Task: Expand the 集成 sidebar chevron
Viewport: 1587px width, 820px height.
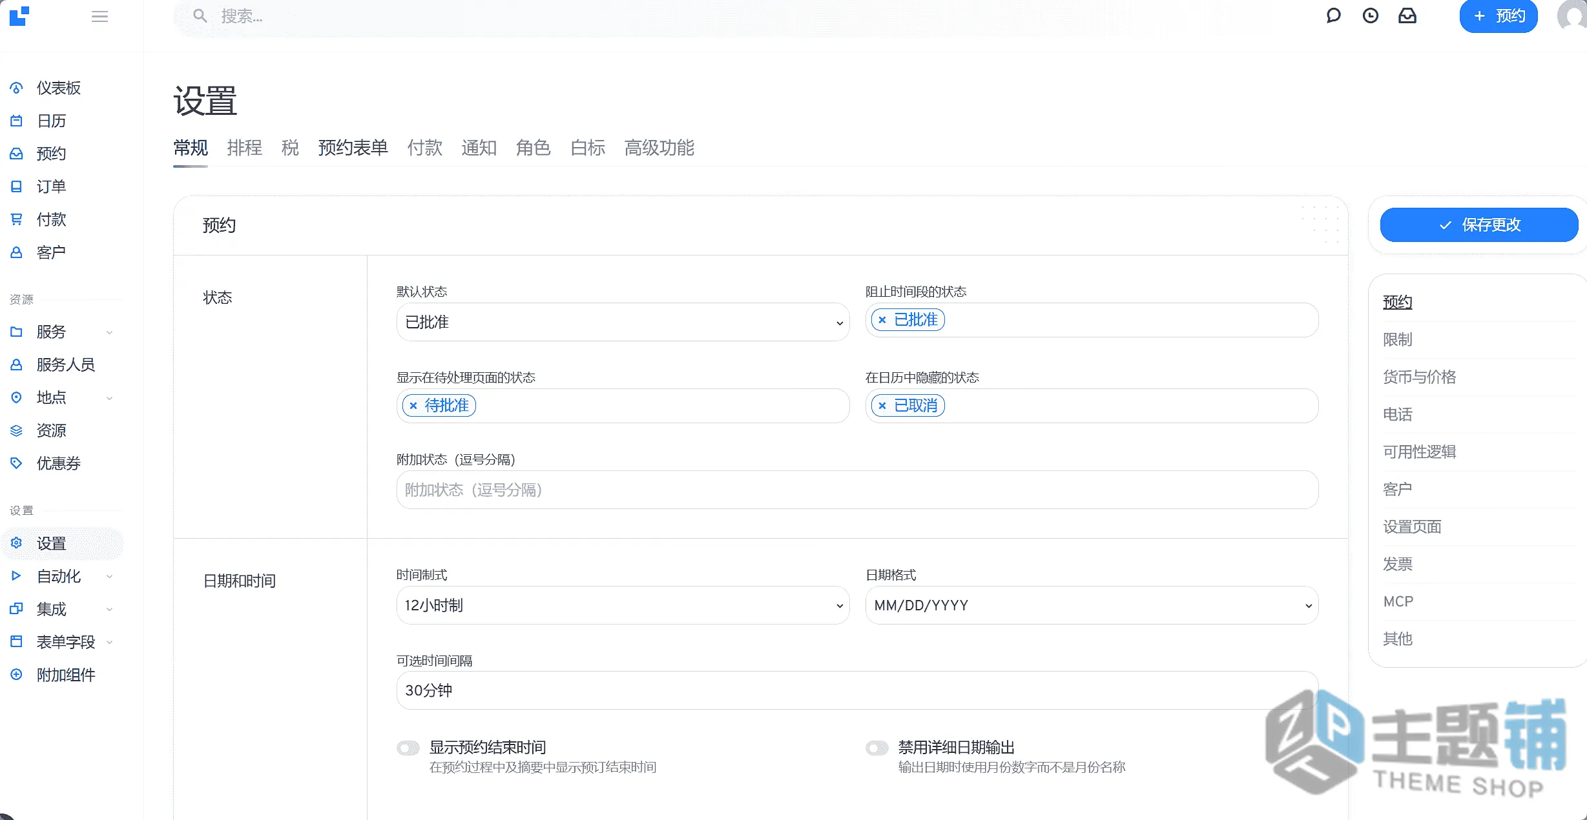Action: tap(110, 610)
